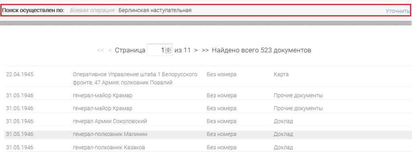Image resolution: width=412 pixels, height=152 pixels.
Task: Click the 22.04.1945 date cell
Action: (20, 74)
